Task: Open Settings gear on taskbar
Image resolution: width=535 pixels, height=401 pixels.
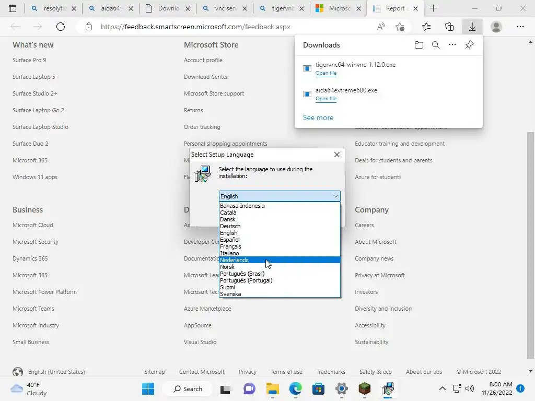Action: click(x=342, y=388)
